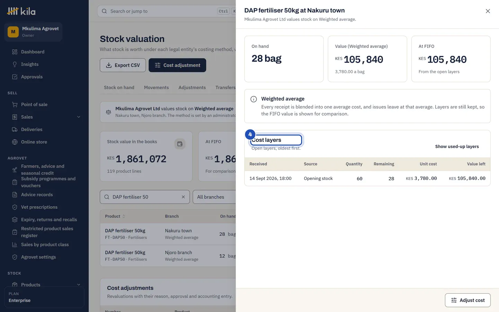Click the Enterprise plan card

[44, 297]
